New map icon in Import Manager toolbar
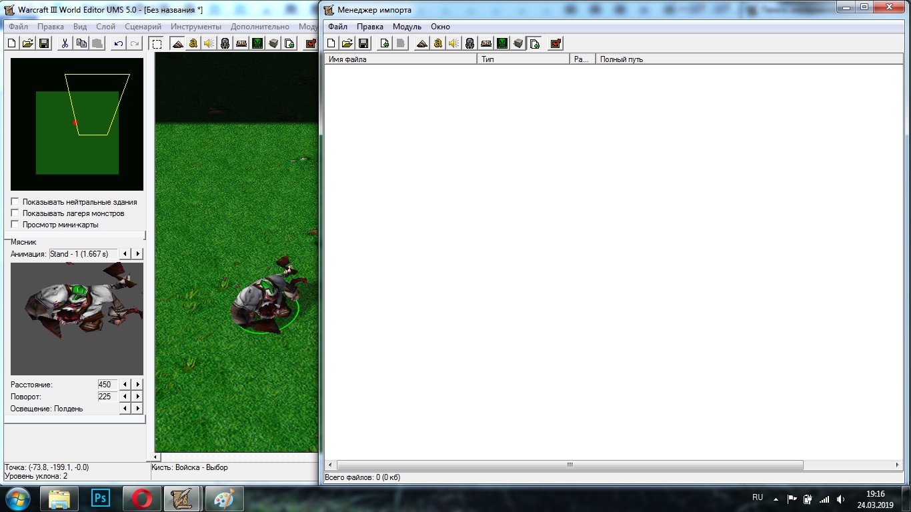 pos(331,43)
